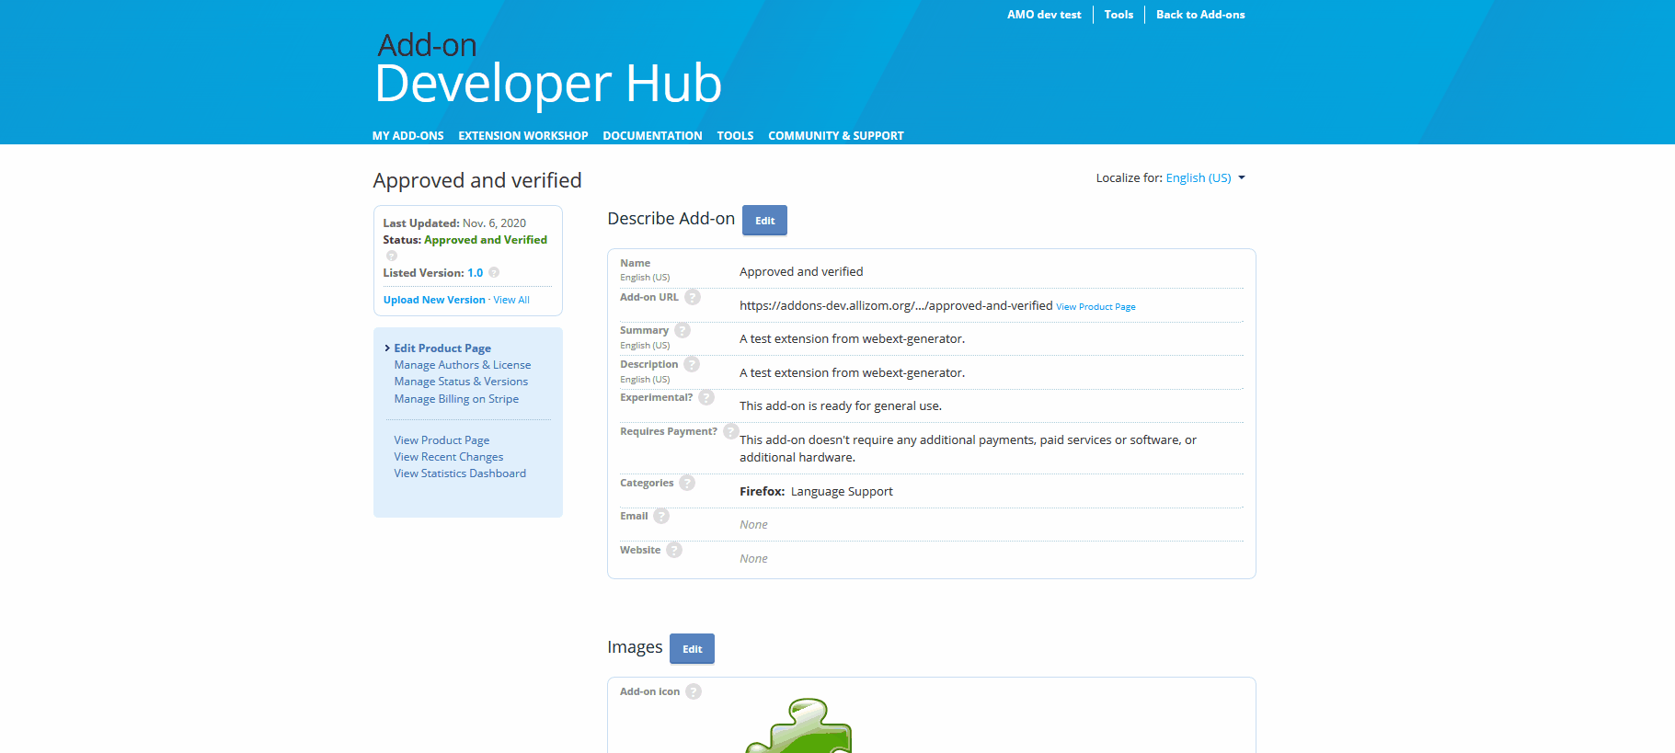The image size is (1675, 753).
Task: Click the View All versions link
Action: tap(511, 300)
